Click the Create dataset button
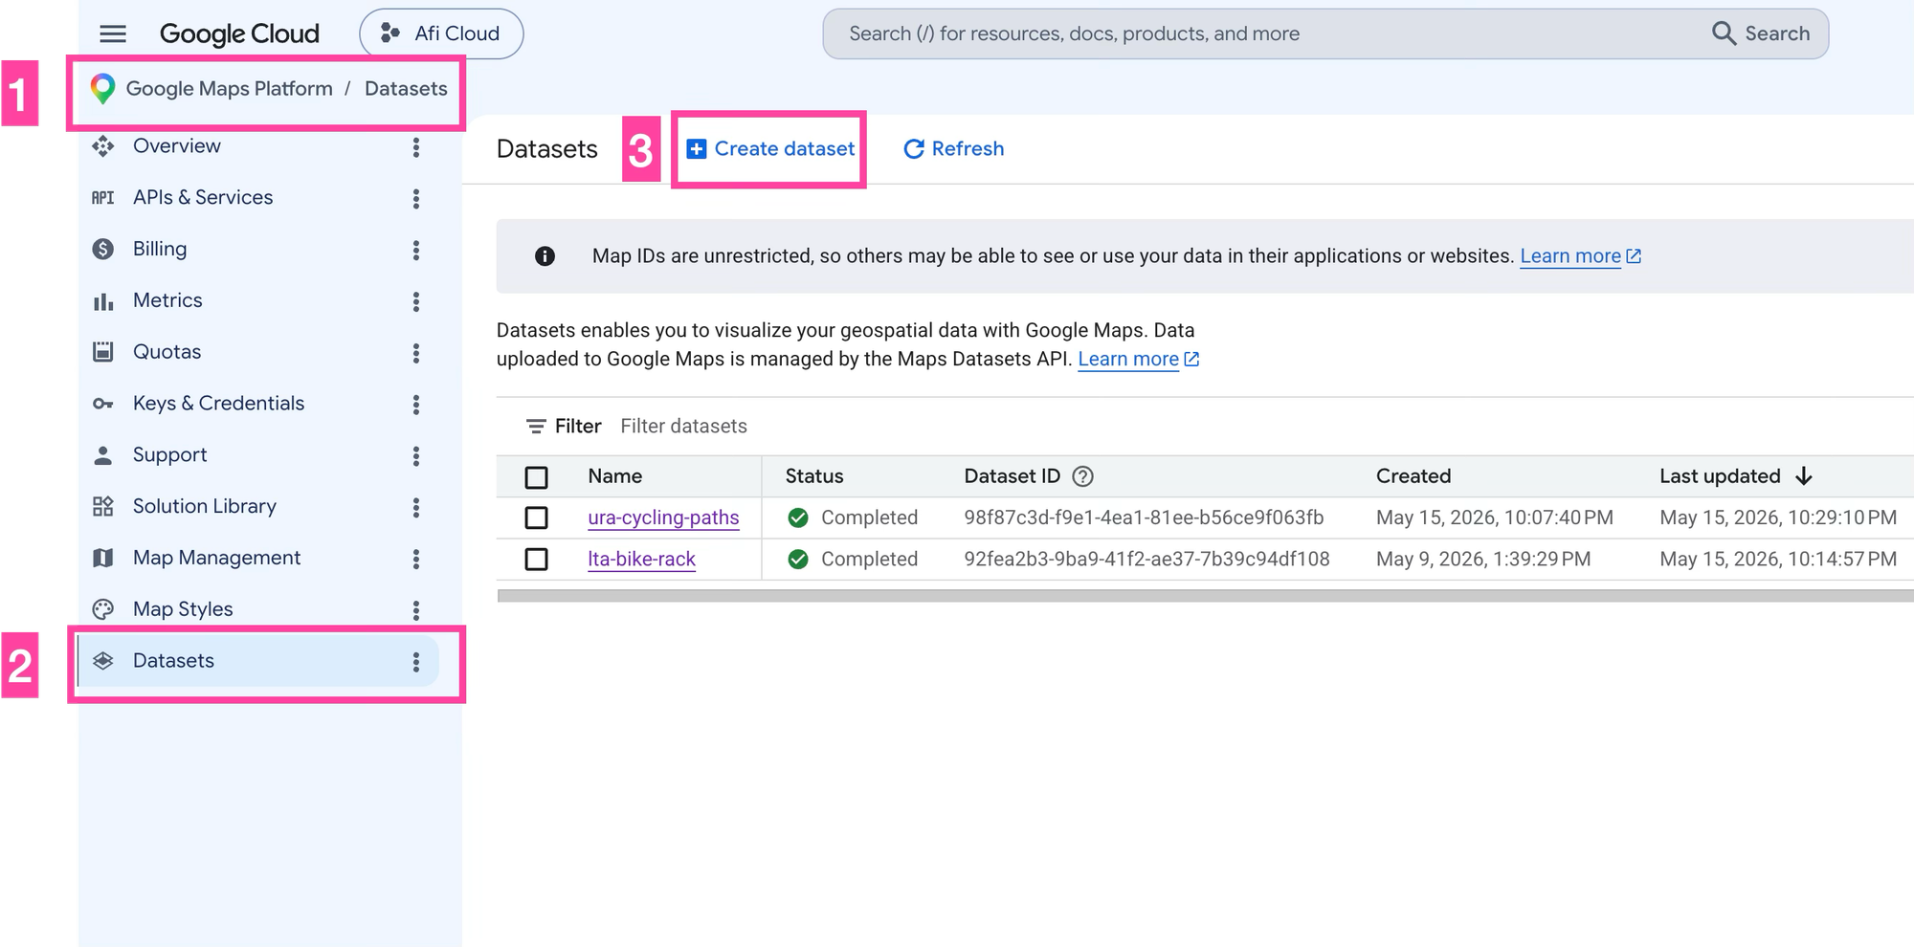 [770, 149]
